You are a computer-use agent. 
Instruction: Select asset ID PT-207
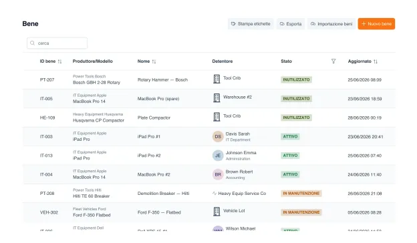coord(47,79)
